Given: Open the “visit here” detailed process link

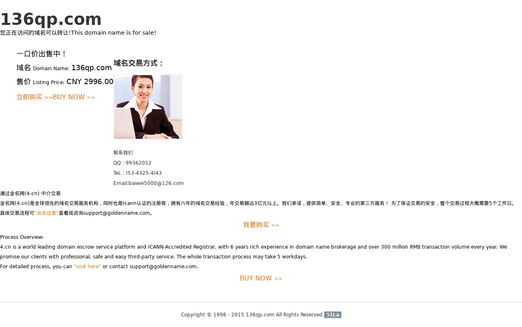Looking at the screenshot, I should (87, 267).
